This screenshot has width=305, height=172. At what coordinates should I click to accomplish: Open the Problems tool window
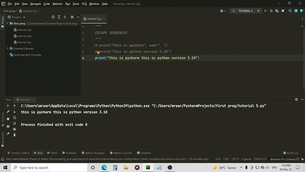[x=70, y=153]
